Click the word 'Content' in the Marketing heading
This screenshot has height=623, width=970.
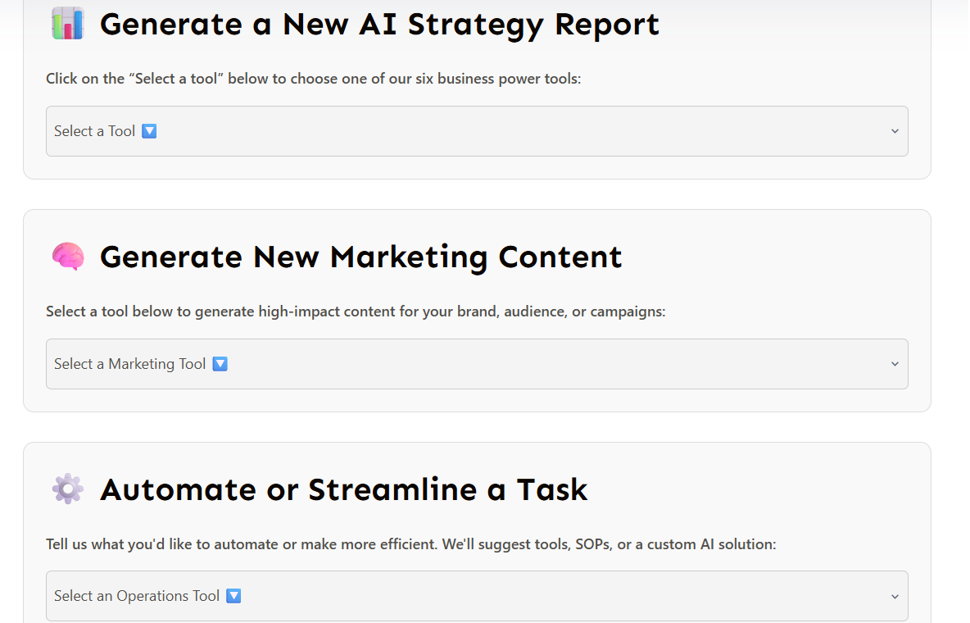click(x=560, y=257)
